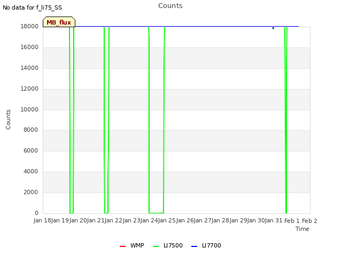Click the MB_flux tooltip label

(59, 22)
